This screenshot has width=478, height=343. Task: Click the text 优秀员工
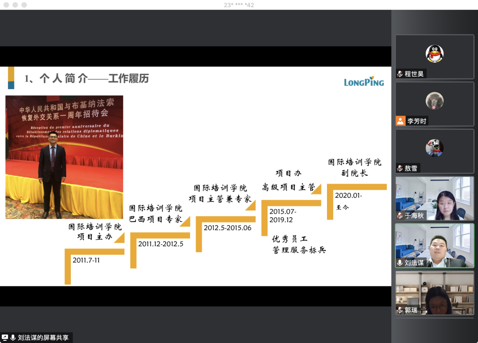(290, 239)
